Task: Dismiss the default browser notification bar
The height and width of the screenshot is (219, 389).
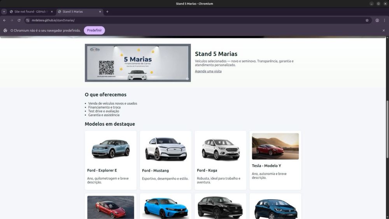Action: click(384, 30)
